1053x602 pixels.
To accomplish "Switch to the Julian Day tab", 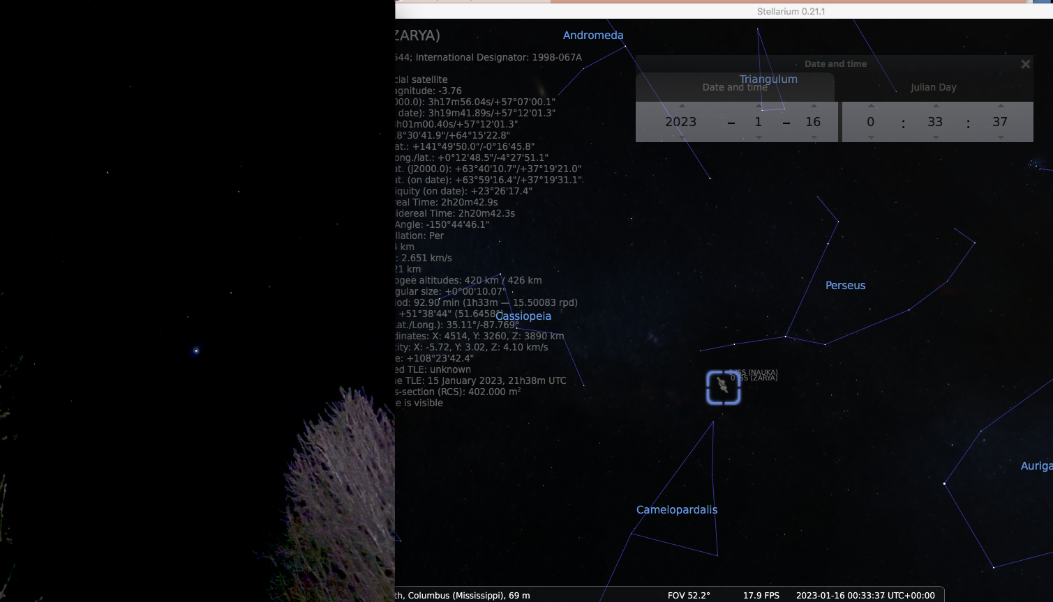I will (933, 87).
